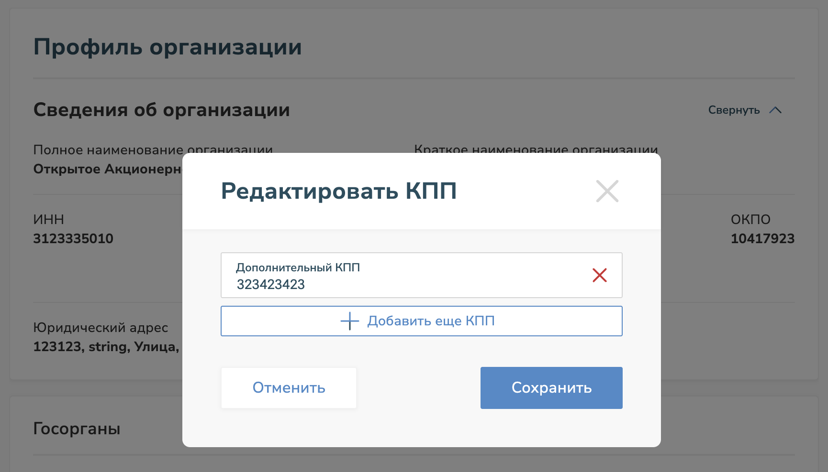Screen dimensions: 828x472
Task: Click the Добавить еще КПП button
Action: (422, 321)
